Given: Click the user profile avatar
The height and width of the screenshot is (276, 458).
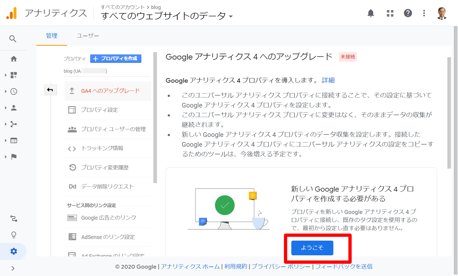Looking at the screenshot, I should coord(442,13).
